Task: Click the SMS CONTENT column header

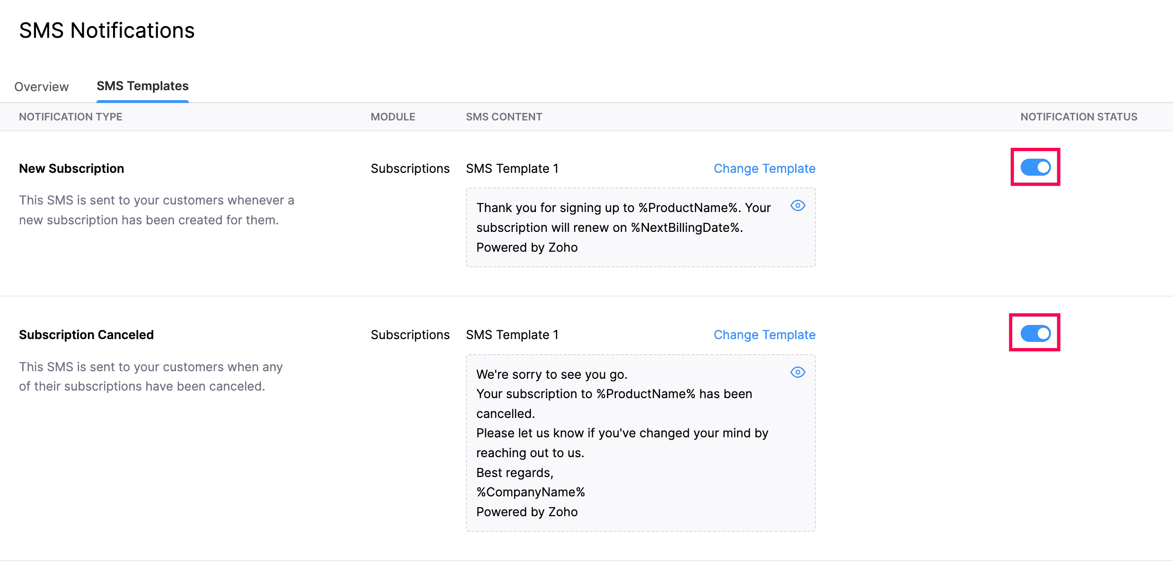Action: tap(504, 117)
